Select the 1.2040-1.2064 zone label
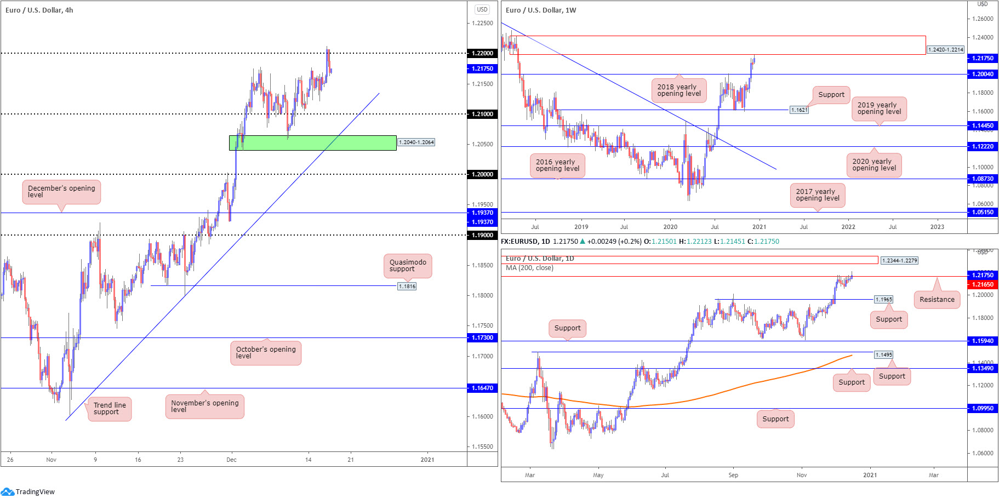Viewport: 999px width, 498px height. click(416, 142)
